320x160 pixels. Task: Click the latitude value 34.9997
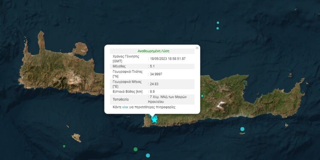pos(156,74)
